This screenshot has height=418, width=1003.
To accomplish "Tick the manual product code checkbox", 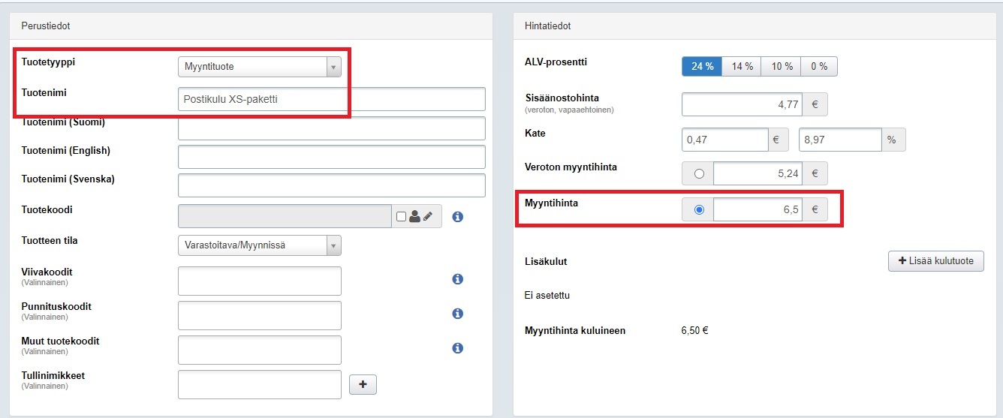I will point(401,216).
